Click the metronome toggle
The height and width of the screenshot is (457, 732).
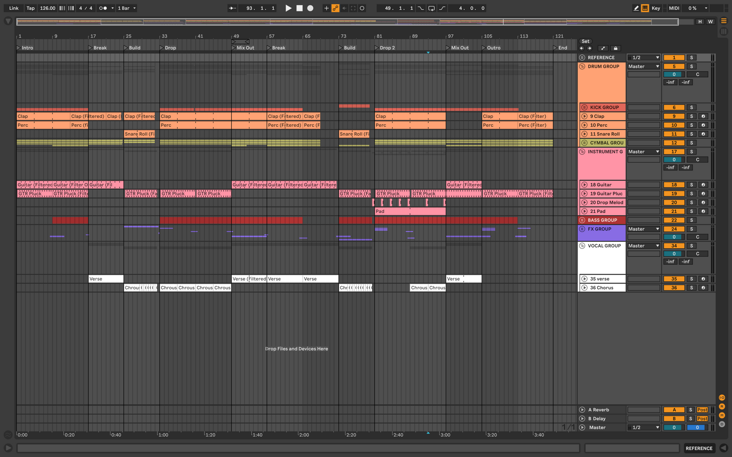[103, 8]
